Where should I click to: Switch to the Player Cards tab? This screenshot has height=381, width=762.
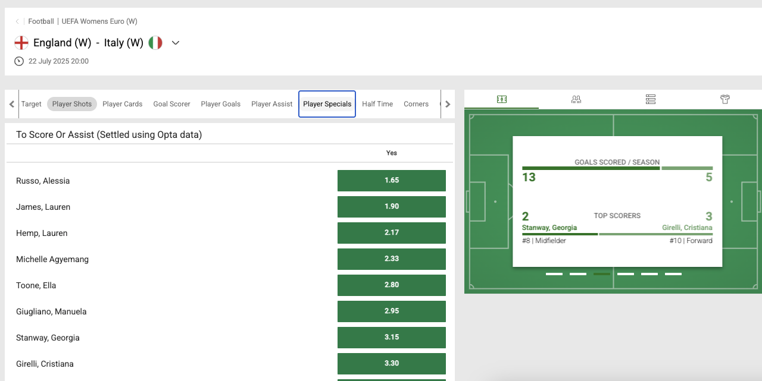(x=123, y=104)
